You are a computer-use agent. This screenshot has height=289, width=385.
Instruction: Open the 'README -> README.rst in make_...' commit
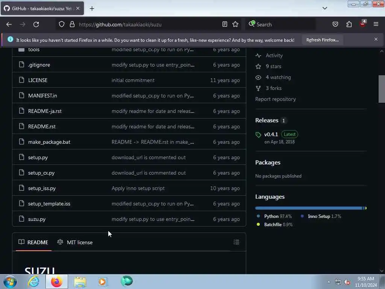pyautogui.click(x=153, y=142)
